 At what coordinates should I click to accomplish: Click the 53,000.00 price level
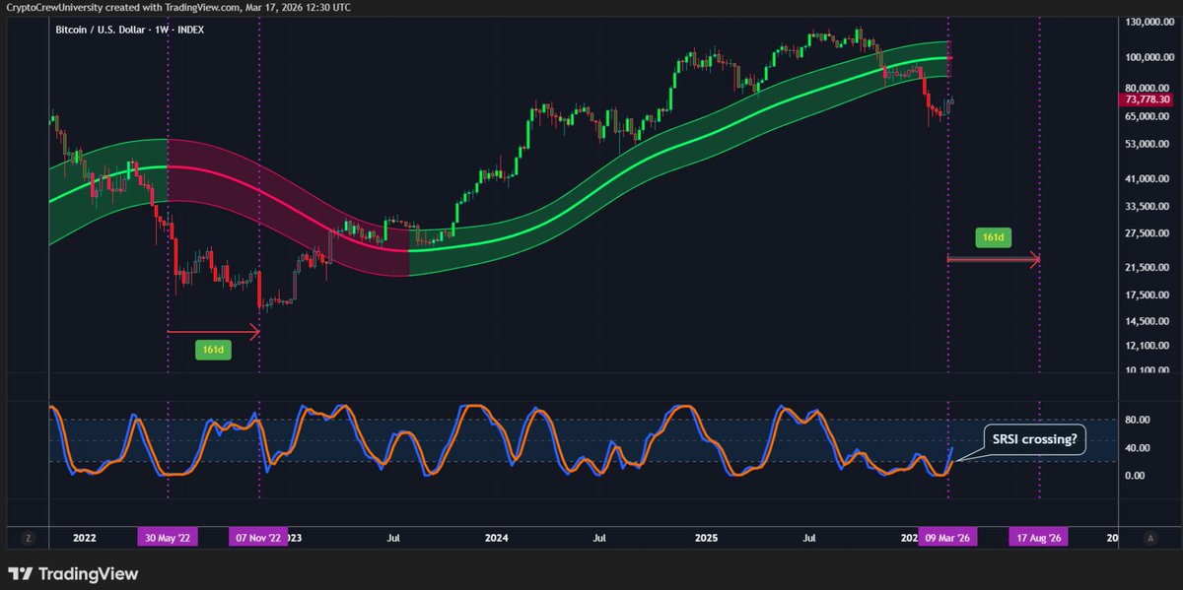[x=1148, y=145]
